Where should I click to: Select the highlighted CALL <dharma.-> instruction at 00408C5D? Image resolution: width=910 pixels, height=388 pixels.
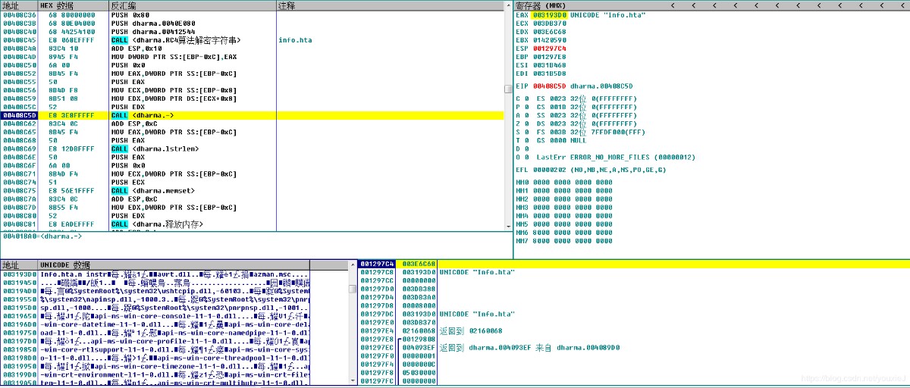[142, 115]
